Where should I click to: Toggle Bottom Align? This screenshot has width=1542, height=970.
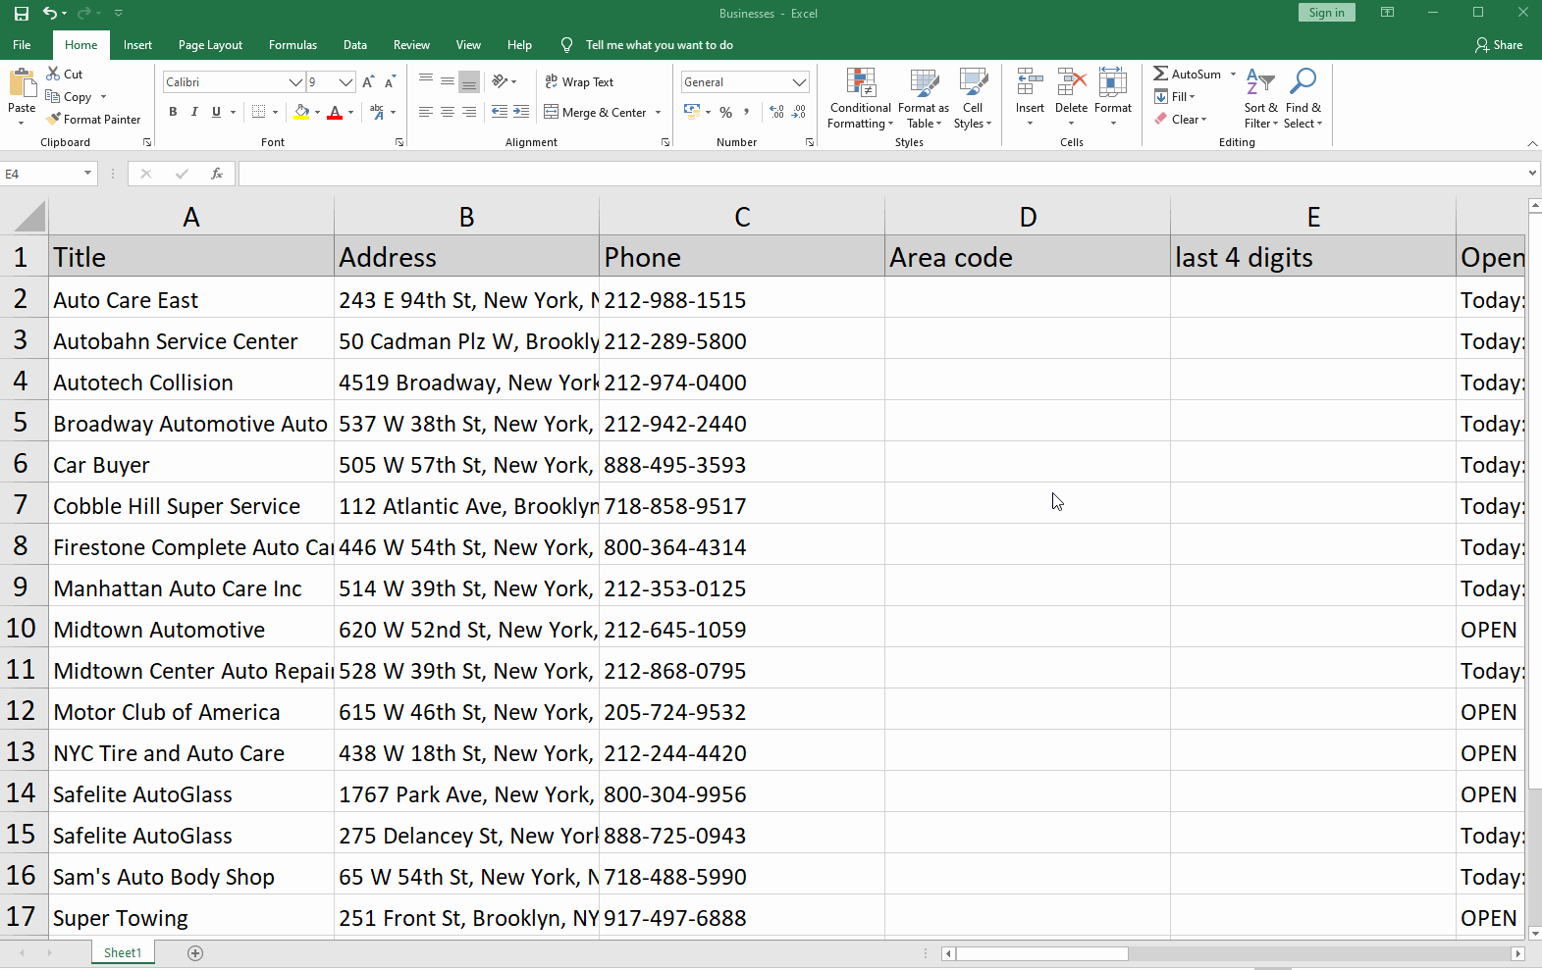pyautogui.click(x=469, y=82)
